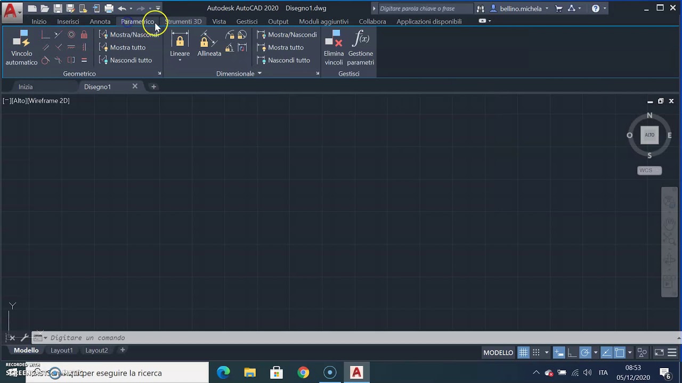Apply the Concentric constraint icon
Image resolution: width=682 pixels, height=383 pixels.
pyautogui.click(x=71, y=35)
